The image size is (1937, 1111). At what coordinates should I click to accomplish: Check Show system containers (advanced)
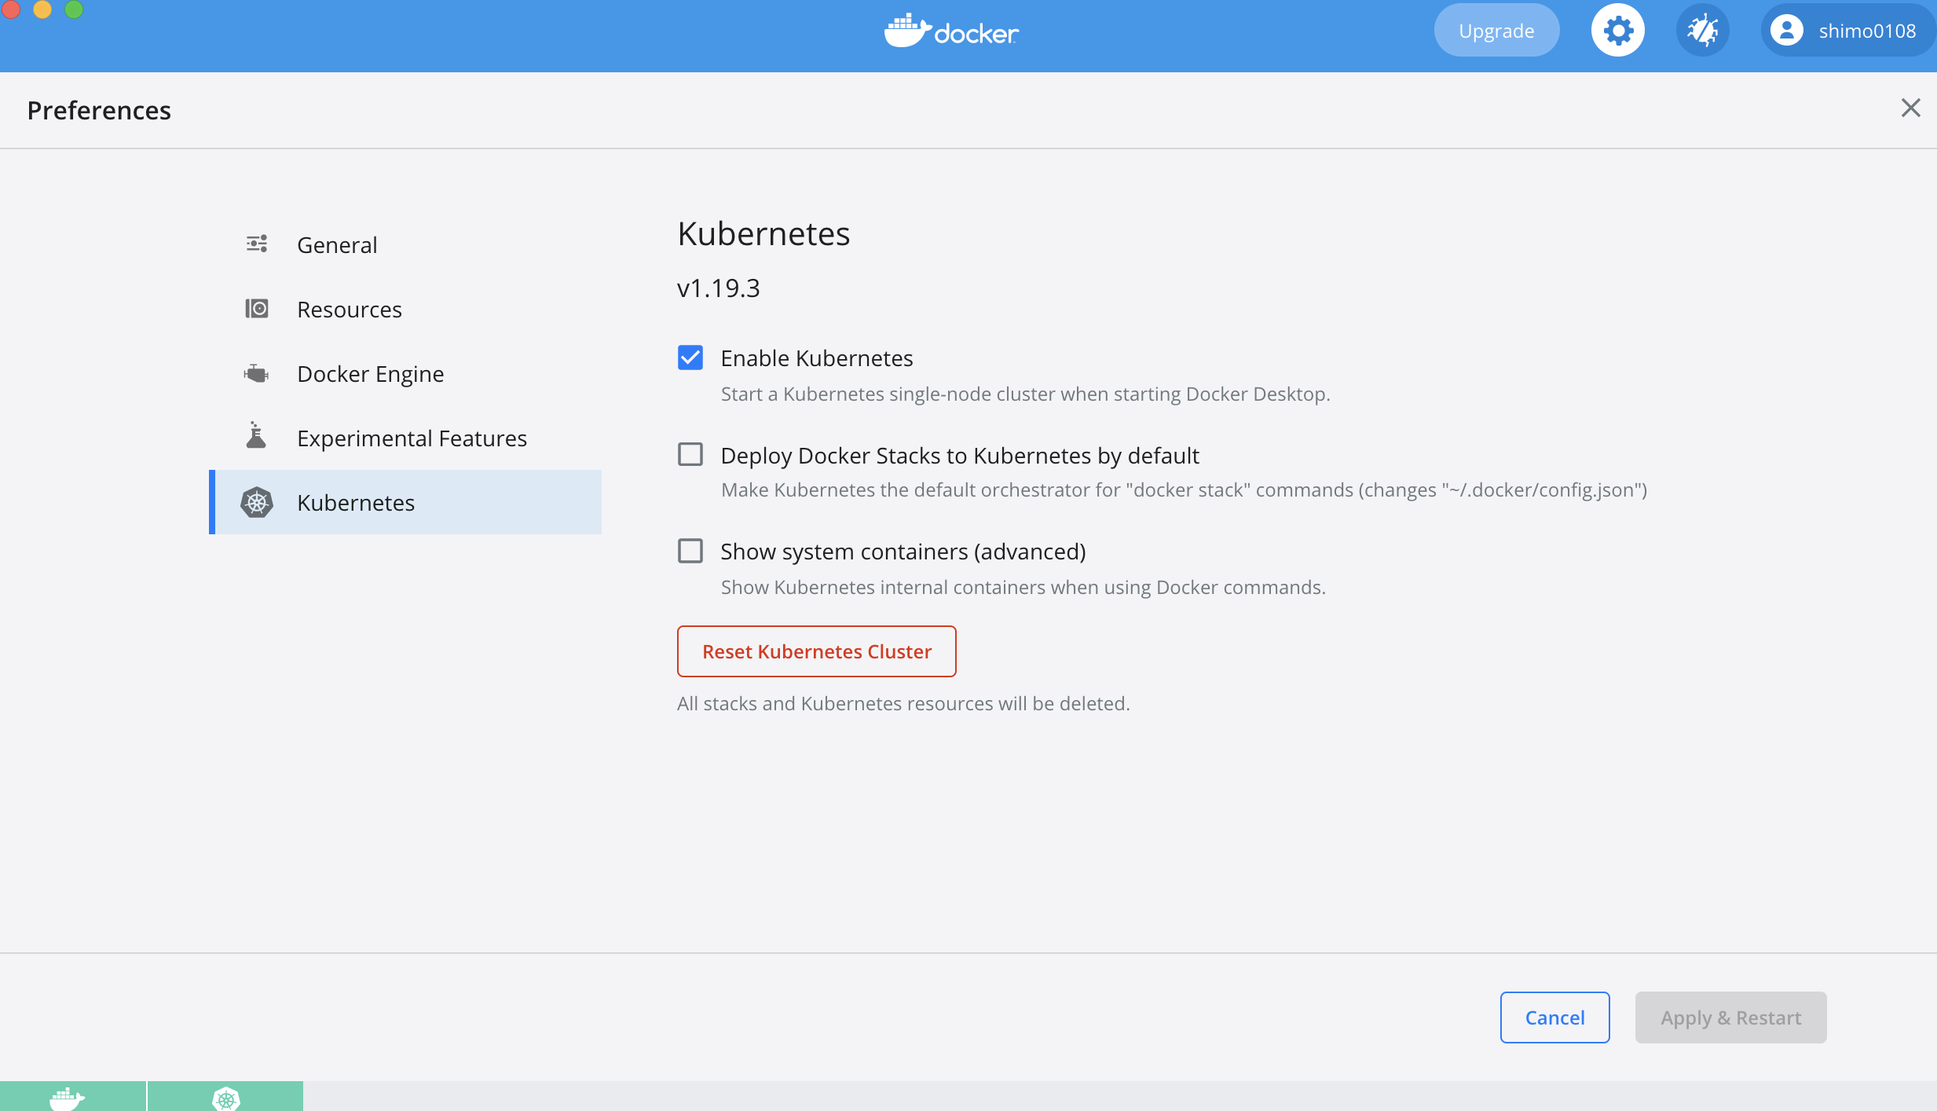(x=690, y=551)
